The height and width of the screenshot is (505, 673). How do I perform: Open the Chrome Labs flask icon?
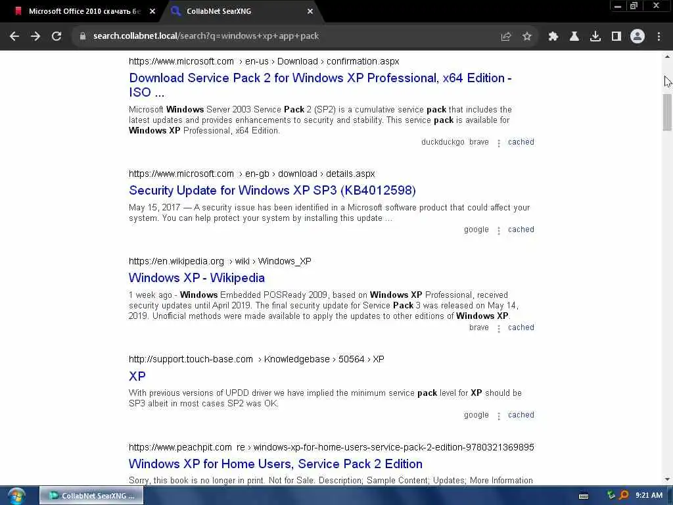[x=574, y=37]
